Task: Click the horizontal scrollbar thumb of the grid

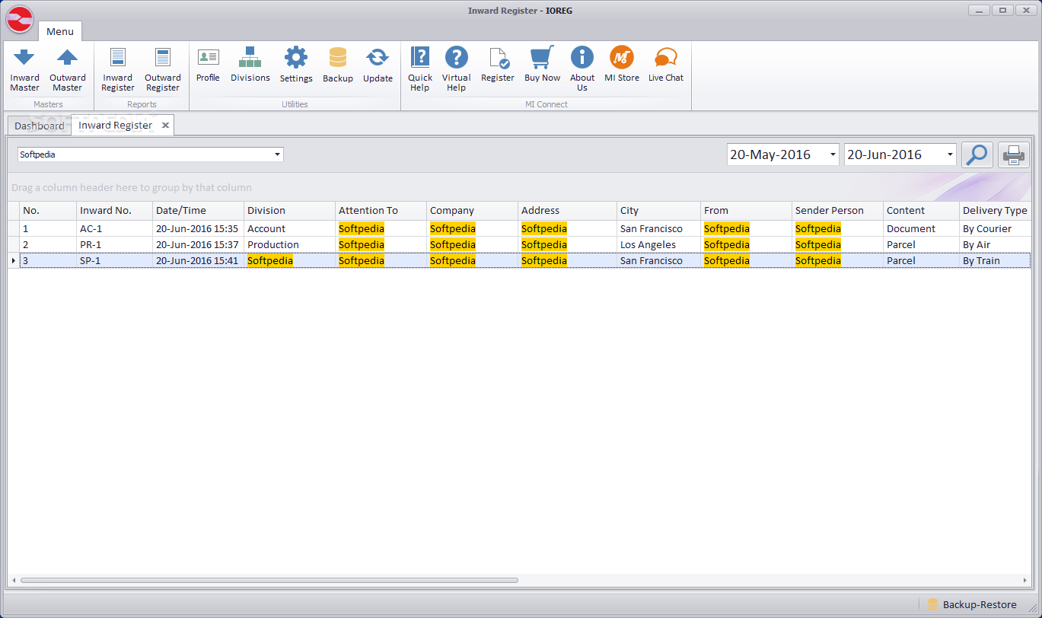Action: click(x=269, y=580)
